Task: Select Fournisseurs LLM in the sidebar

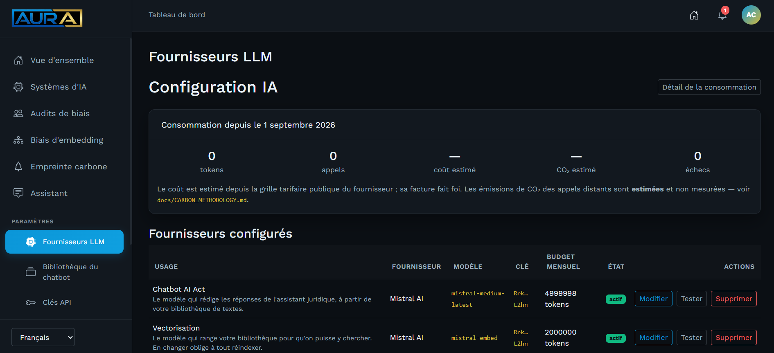Action: point(65,242)
